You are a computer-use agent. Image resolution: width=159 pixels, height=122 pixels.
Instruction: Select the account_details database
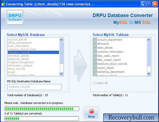33,39
